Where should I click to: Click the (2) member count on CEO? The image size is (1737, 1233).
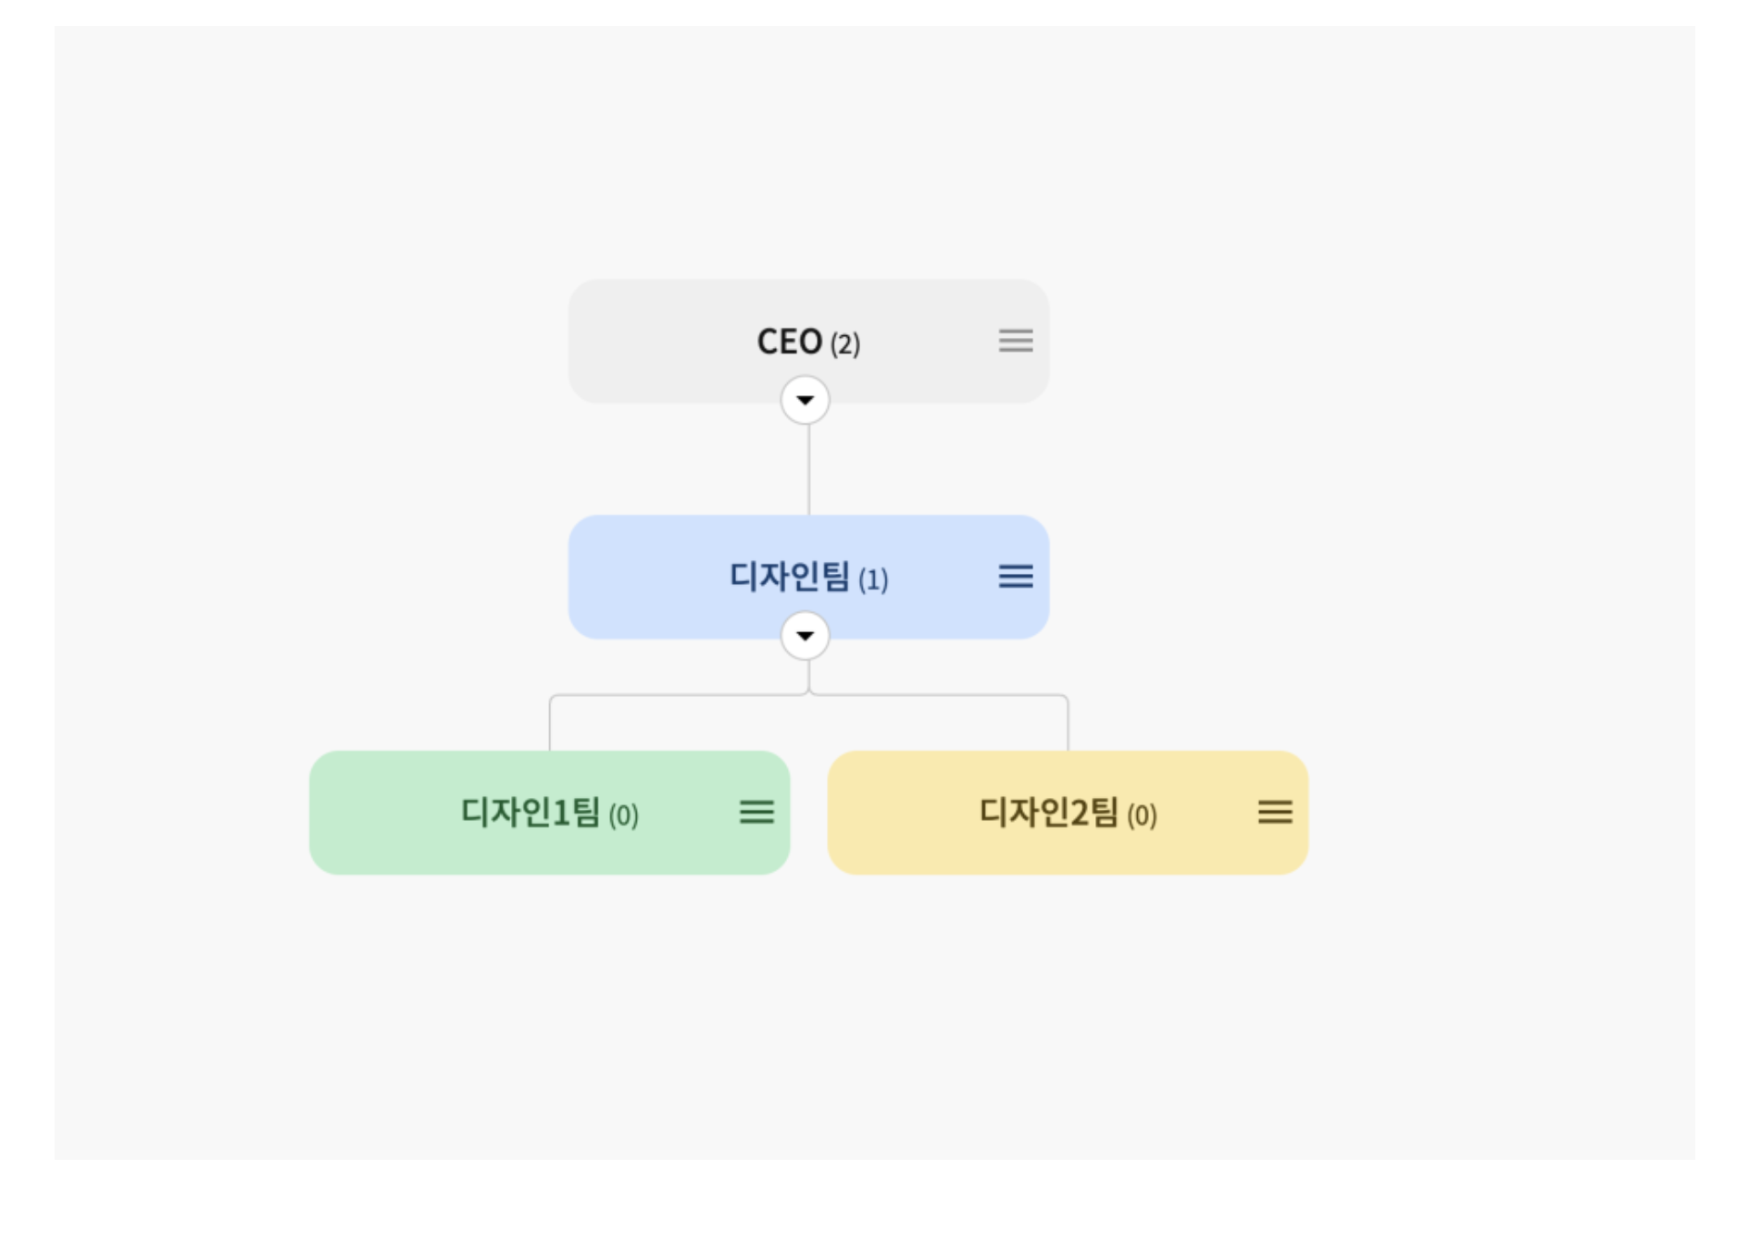coord(845,344)
